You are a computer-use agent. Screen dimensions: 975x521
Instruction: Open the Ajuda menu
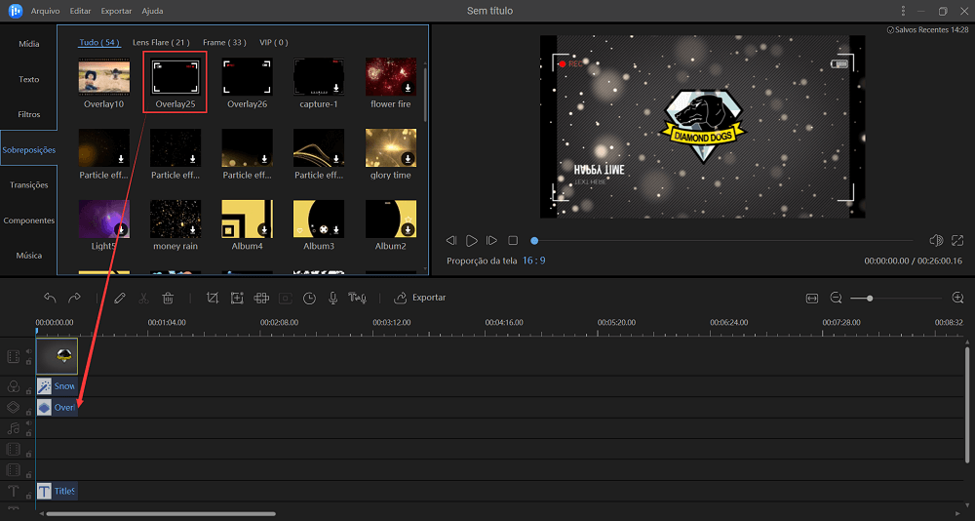(152, 11)
